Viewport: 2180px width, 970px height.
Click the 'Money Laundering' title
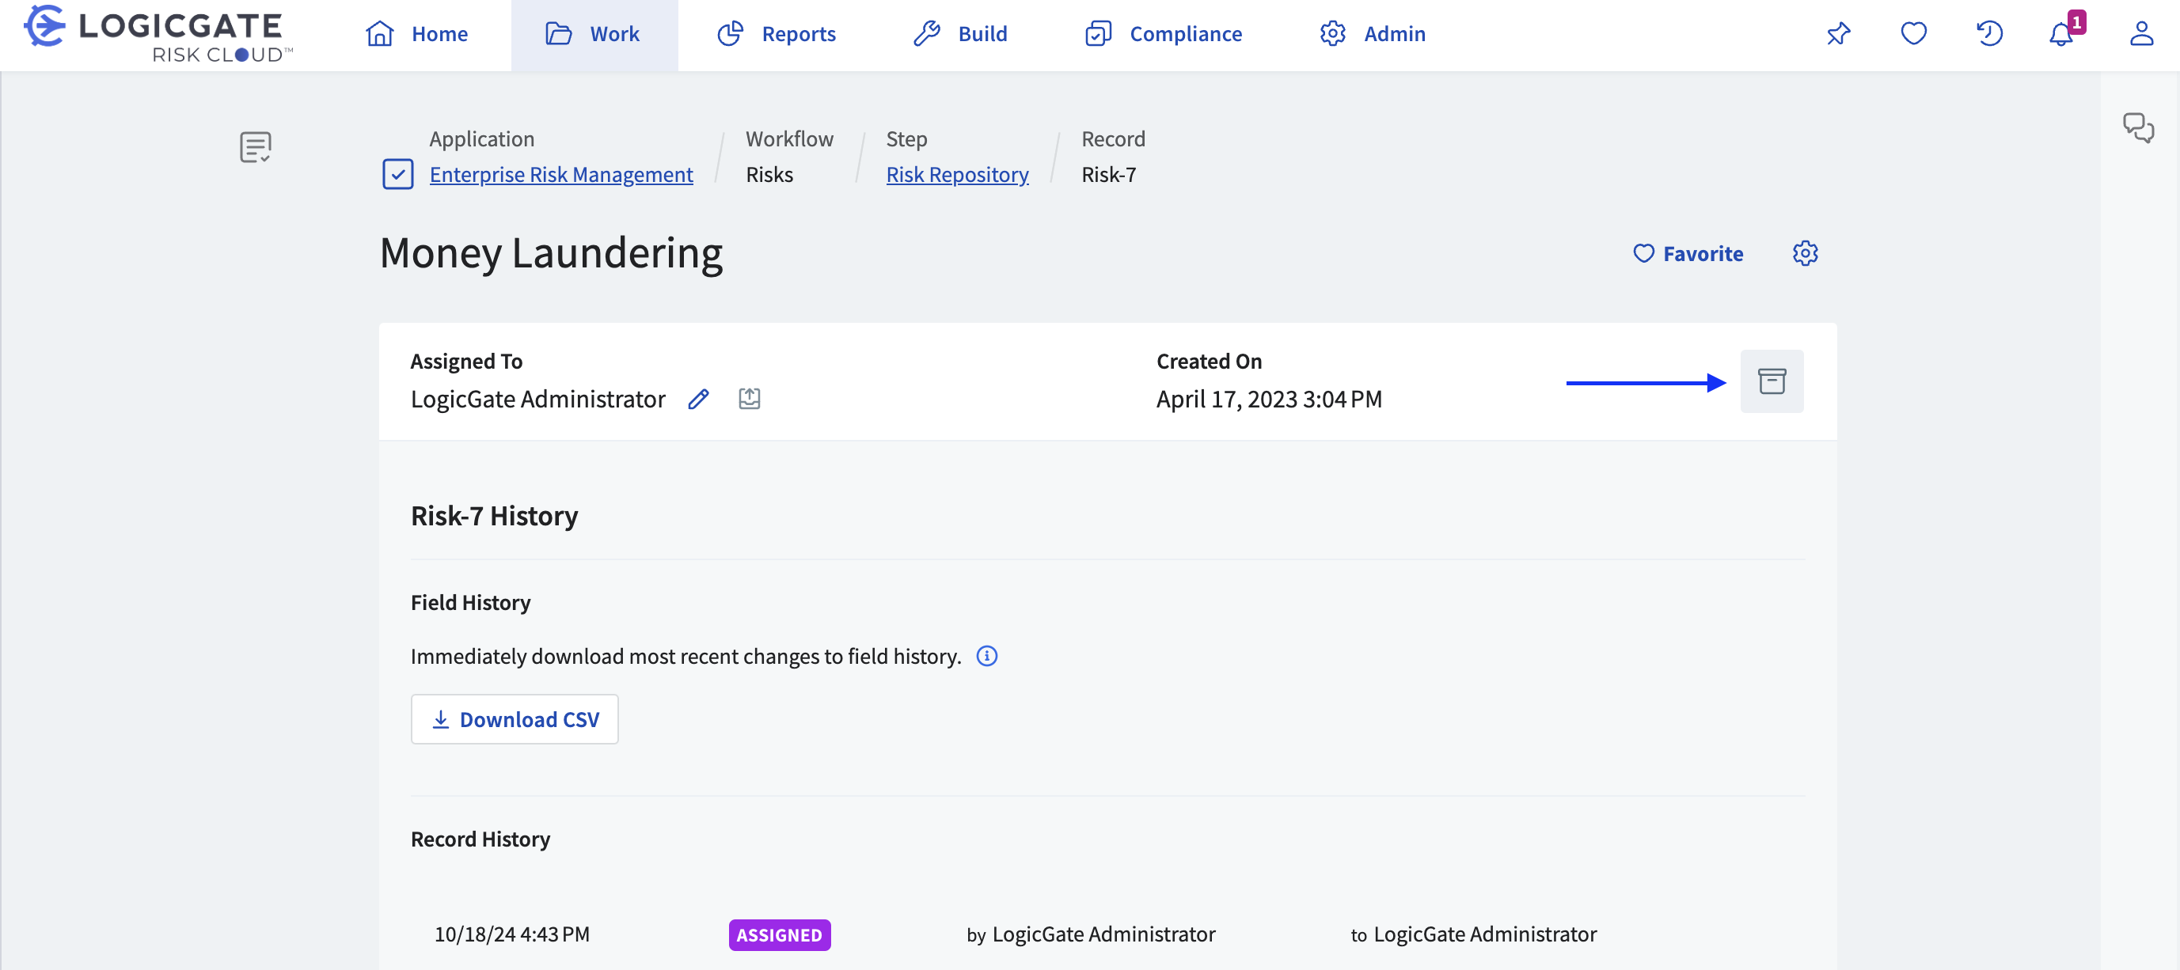[x=551, y=253]
